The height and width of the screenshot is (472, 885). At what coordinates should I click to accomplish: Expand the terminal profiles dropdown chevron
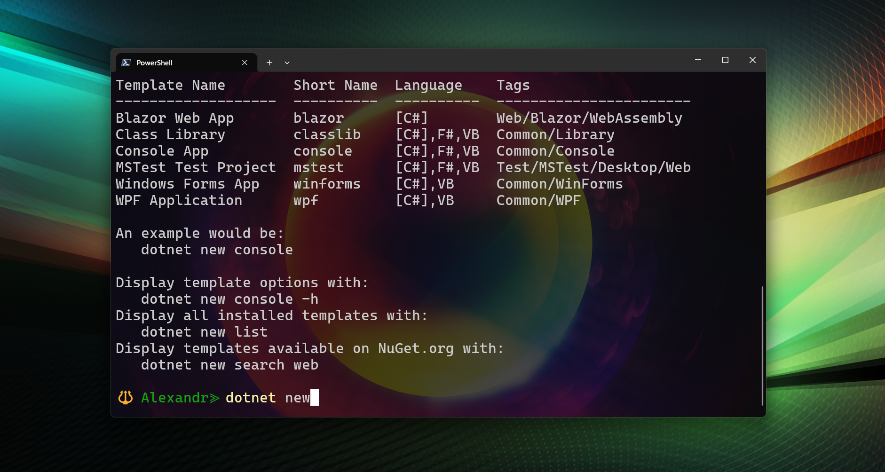pos(287,63)
